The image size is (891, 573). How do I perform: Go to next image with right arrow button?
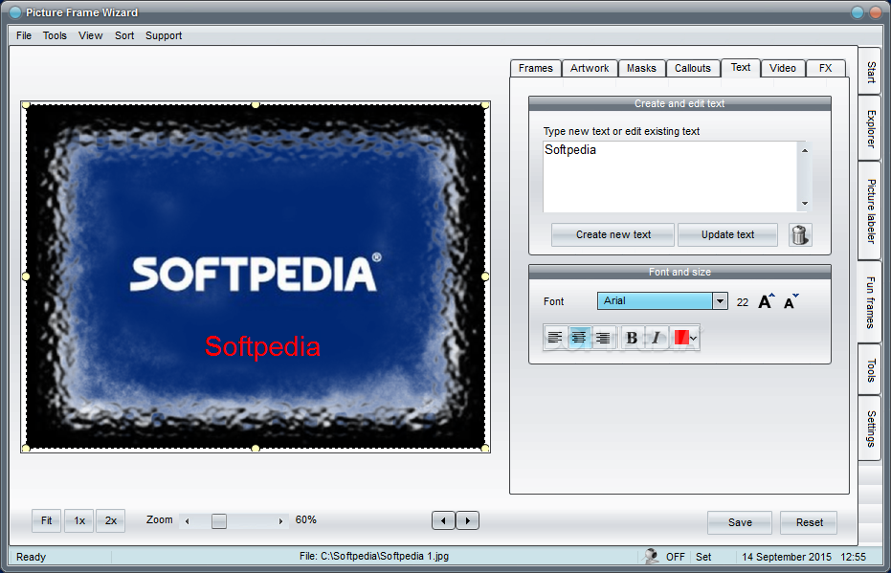pyautogui.click(x=468, y=520)
